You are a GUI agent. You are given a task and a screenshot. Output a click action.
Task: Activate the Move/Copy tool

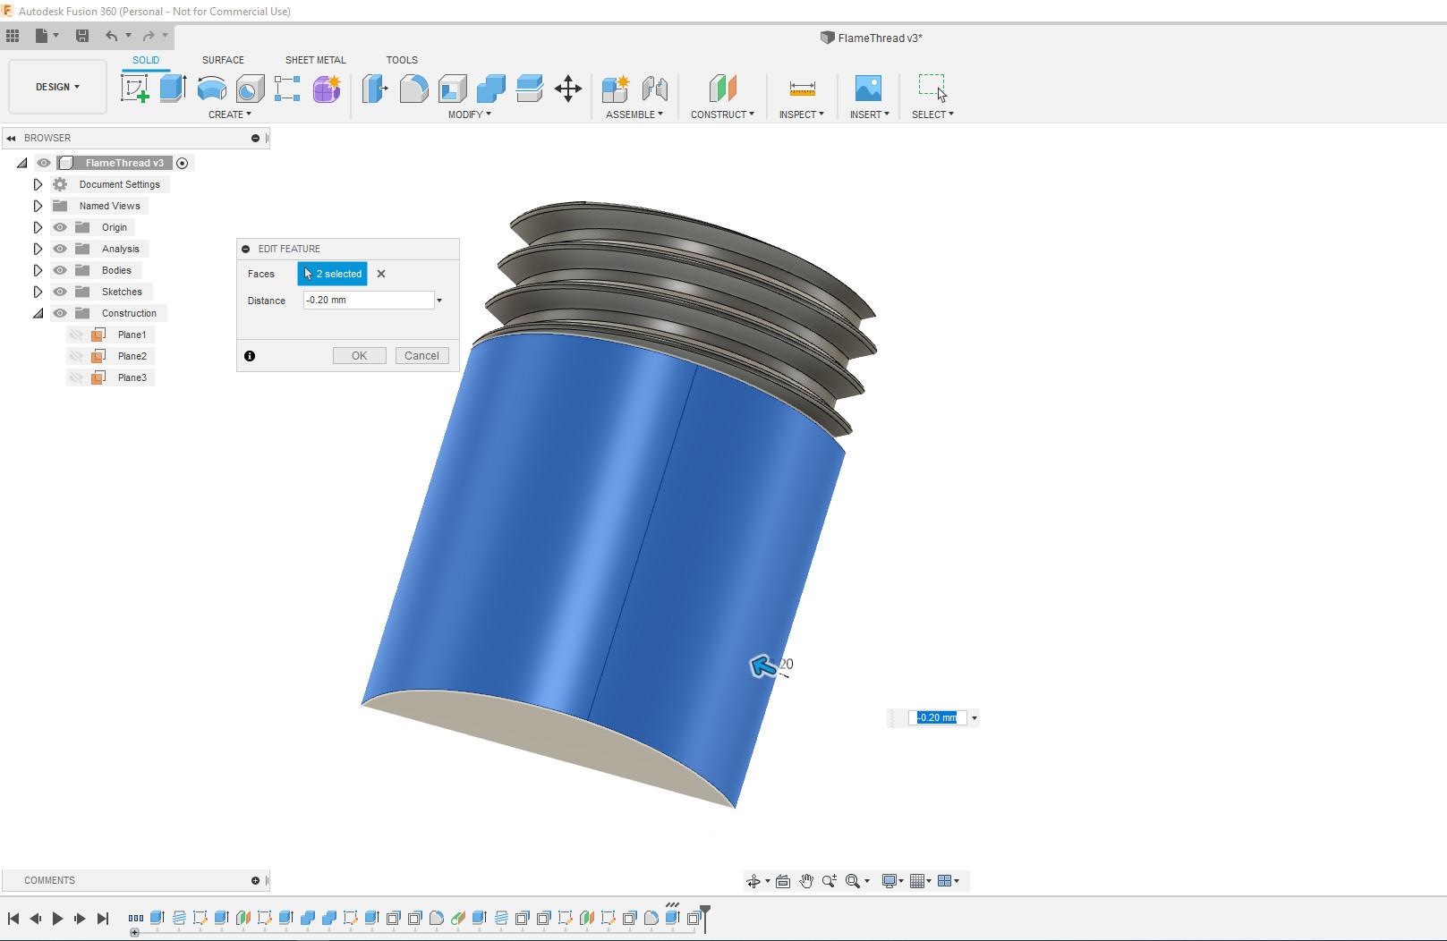pyautogui.click(x=568, y=89)
